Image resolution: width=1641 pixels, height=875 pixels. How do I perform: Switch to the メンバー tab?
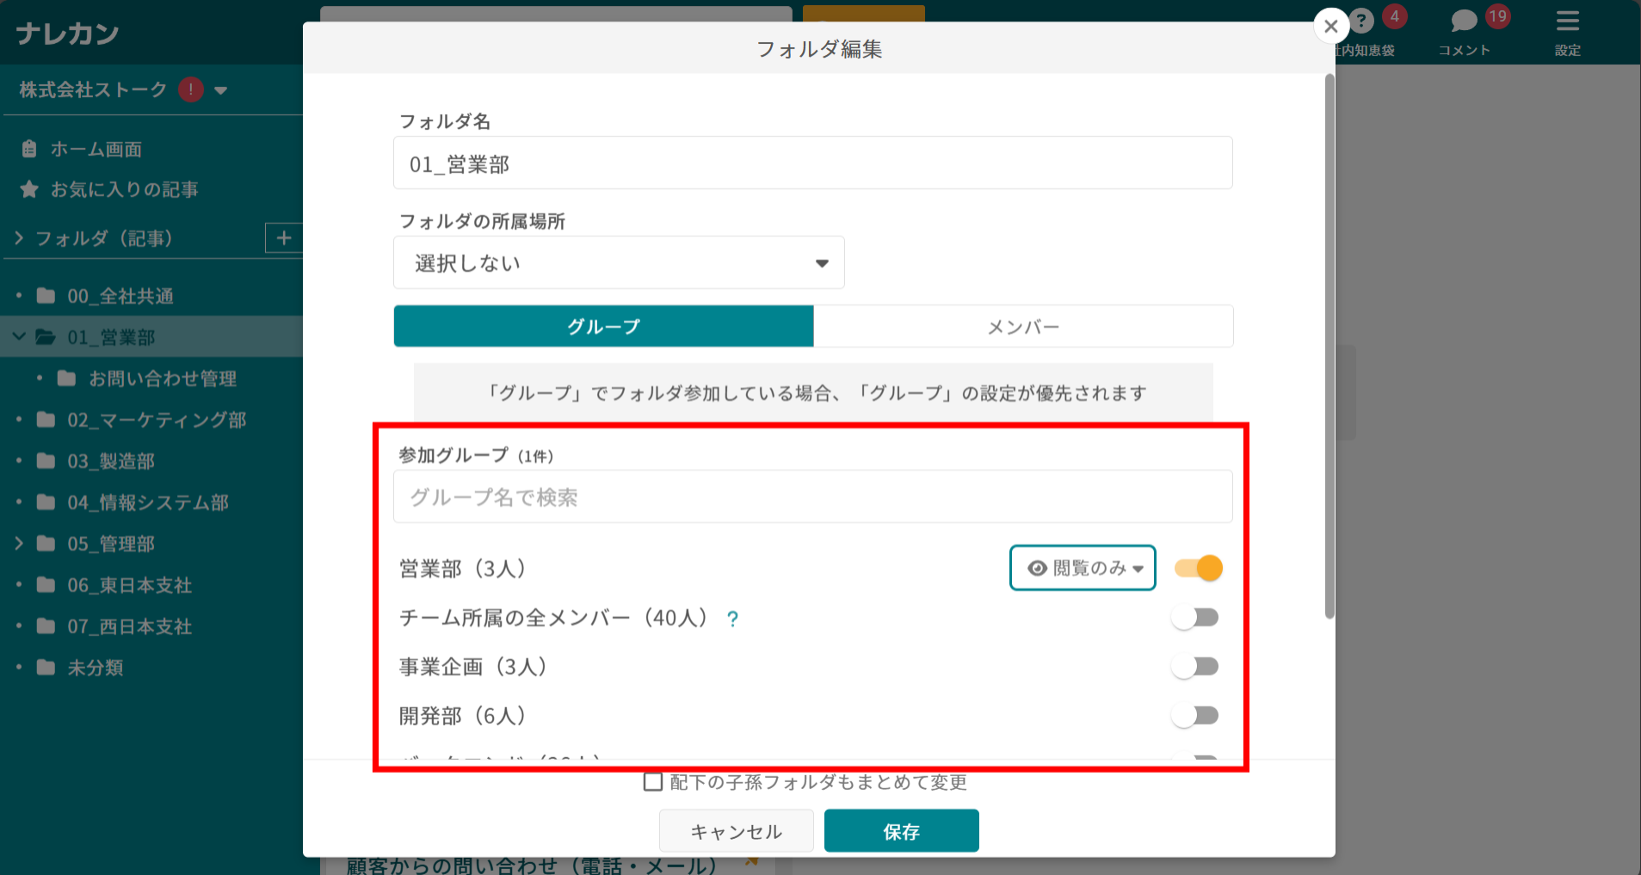(x=1023, y=326)
